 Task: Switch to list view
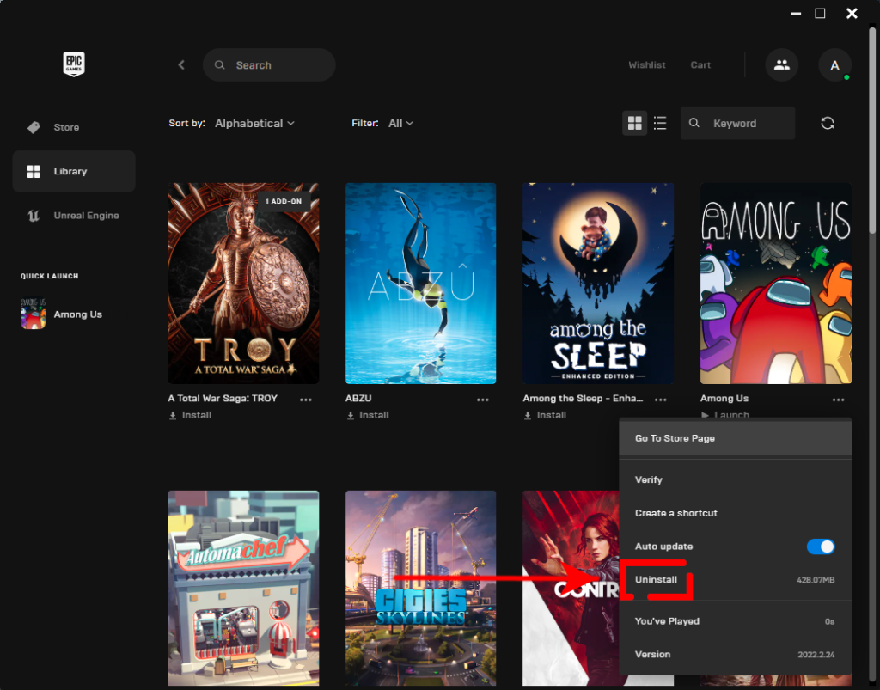coord(660,123)
